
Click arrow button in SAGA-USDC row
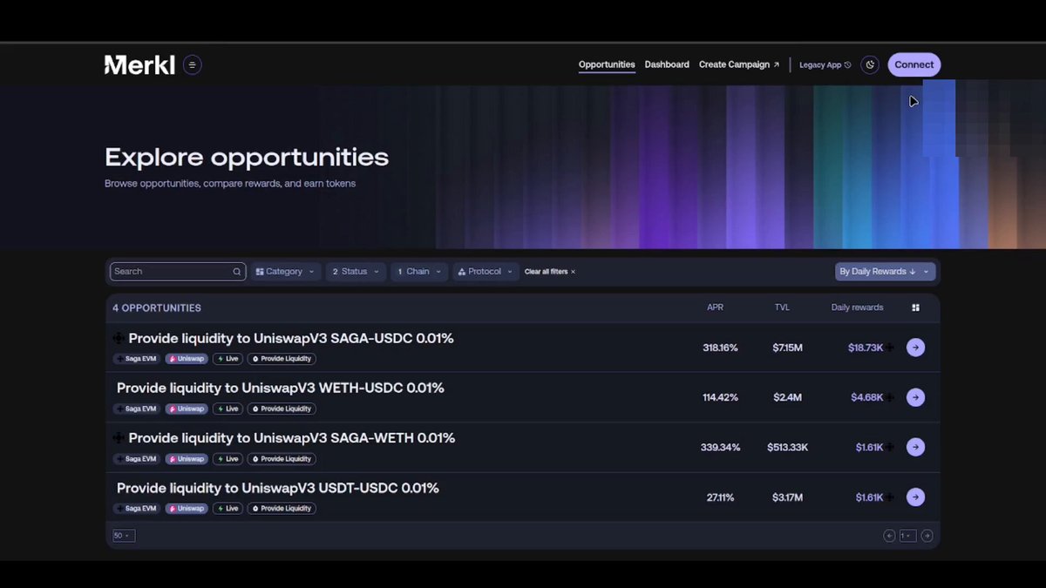(915, 348)
